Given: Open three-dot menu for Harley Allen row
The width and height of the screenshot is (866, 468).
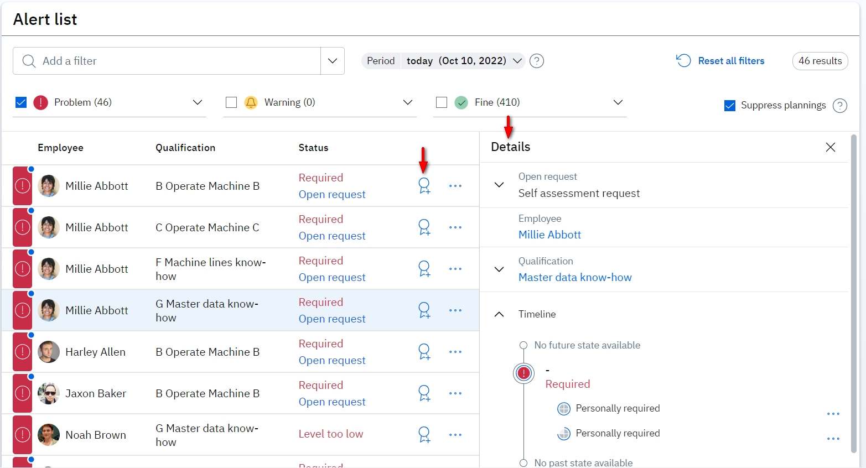Looking at the screenshot, I should click(455, 352).
